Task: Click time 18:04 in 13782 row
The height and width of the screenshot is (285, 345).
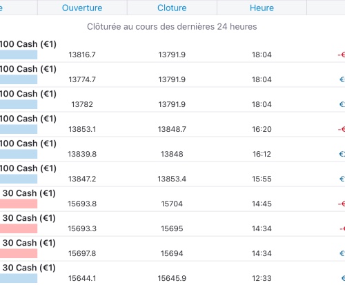Action: pyautogui.click(x=262, y=104)
